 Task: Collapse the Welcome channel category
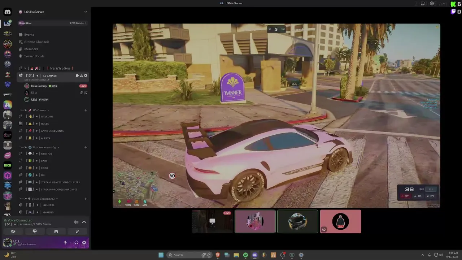pyautogui.click(x=39, y=110)
